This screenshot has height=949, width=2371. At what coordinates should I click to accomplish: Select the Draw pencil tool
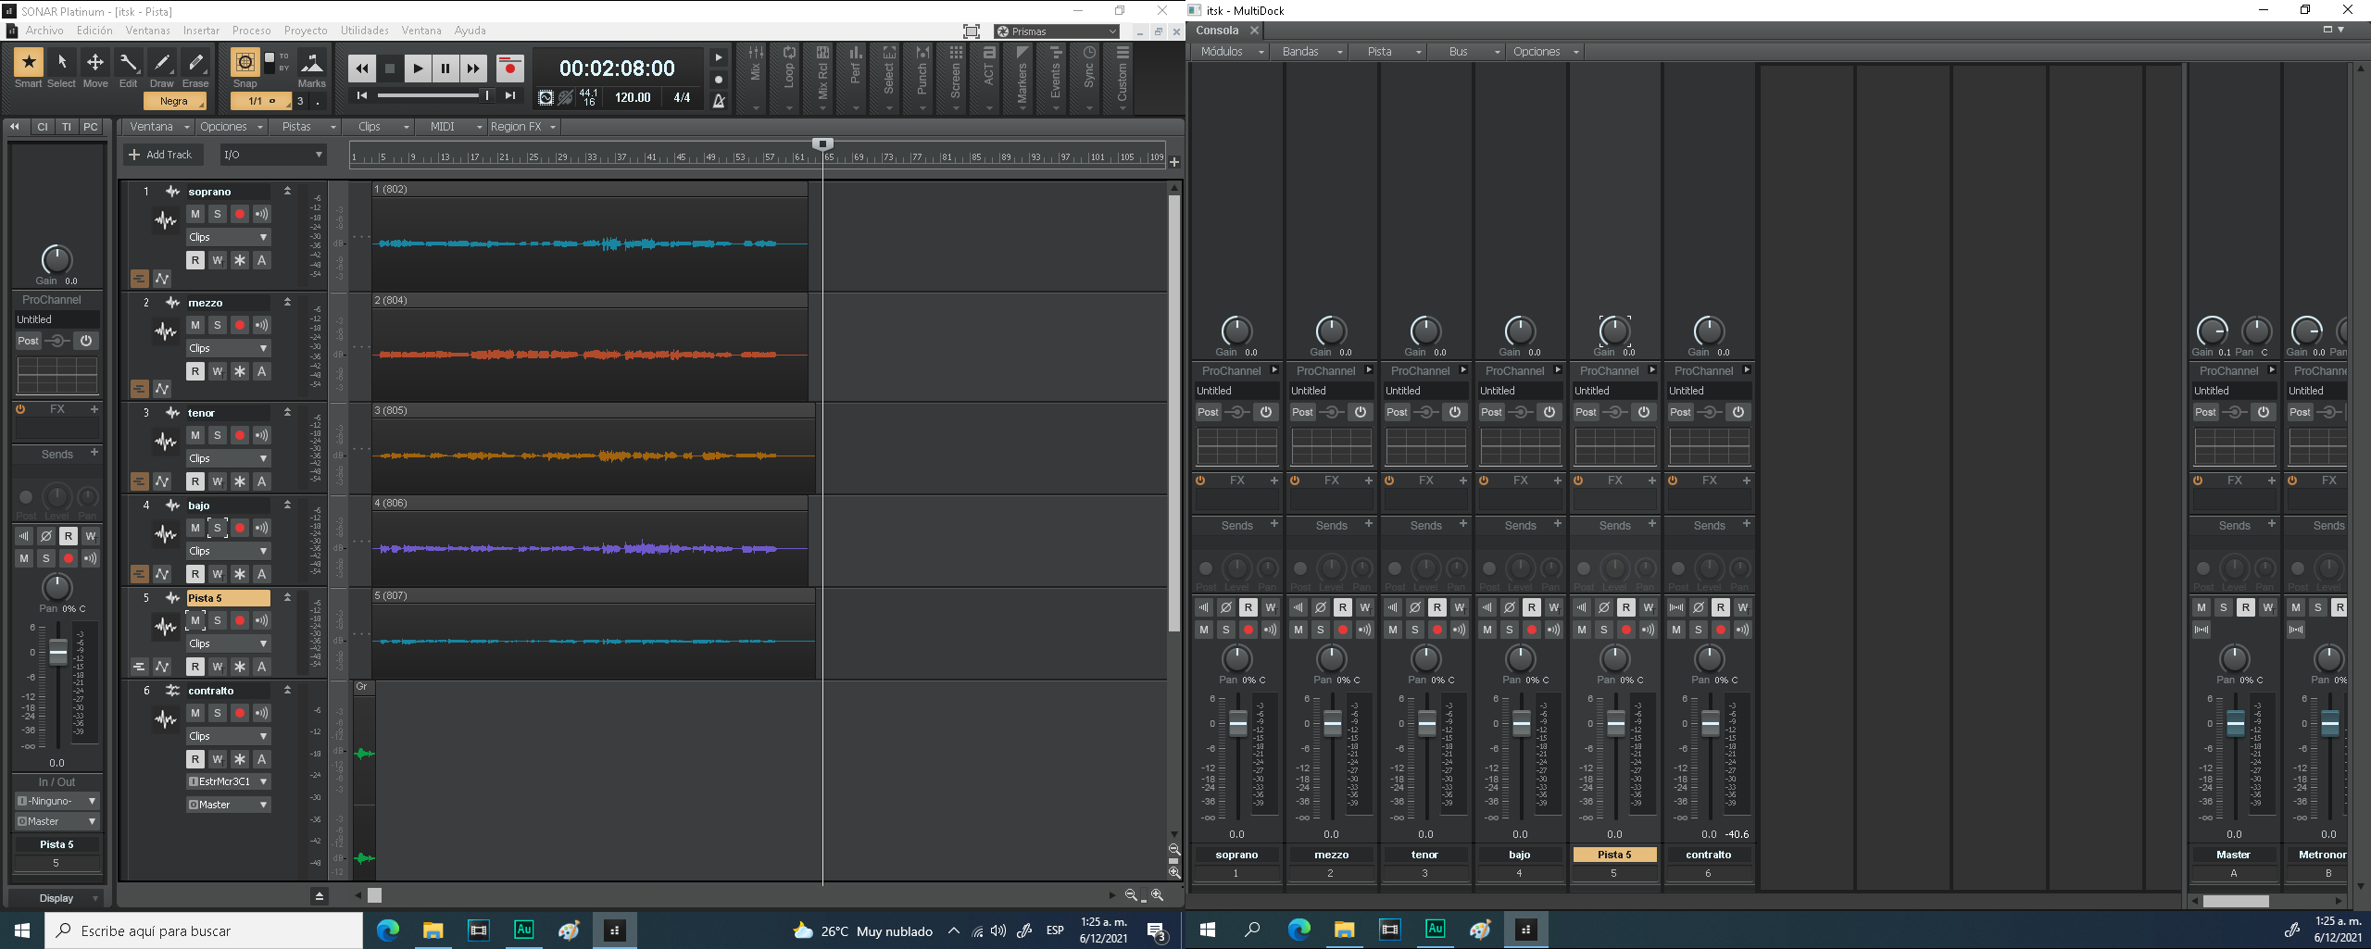point(162,63)
